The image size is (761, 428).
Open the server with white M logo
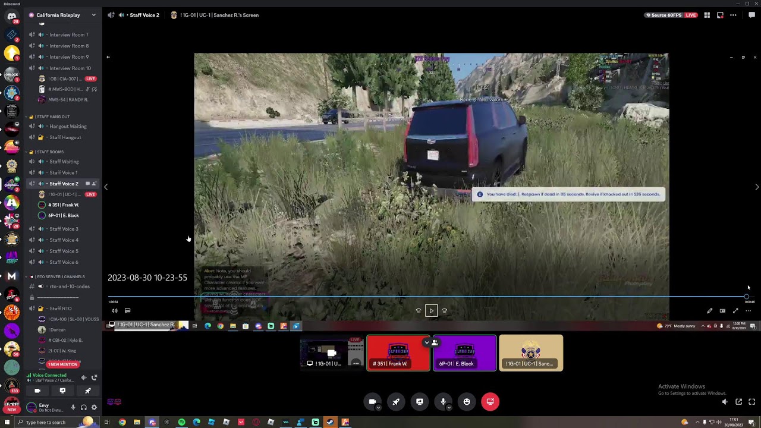point(11,276)
